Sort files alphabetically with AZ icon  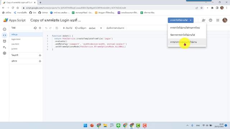pyautogui.click(x=35, y=28)
